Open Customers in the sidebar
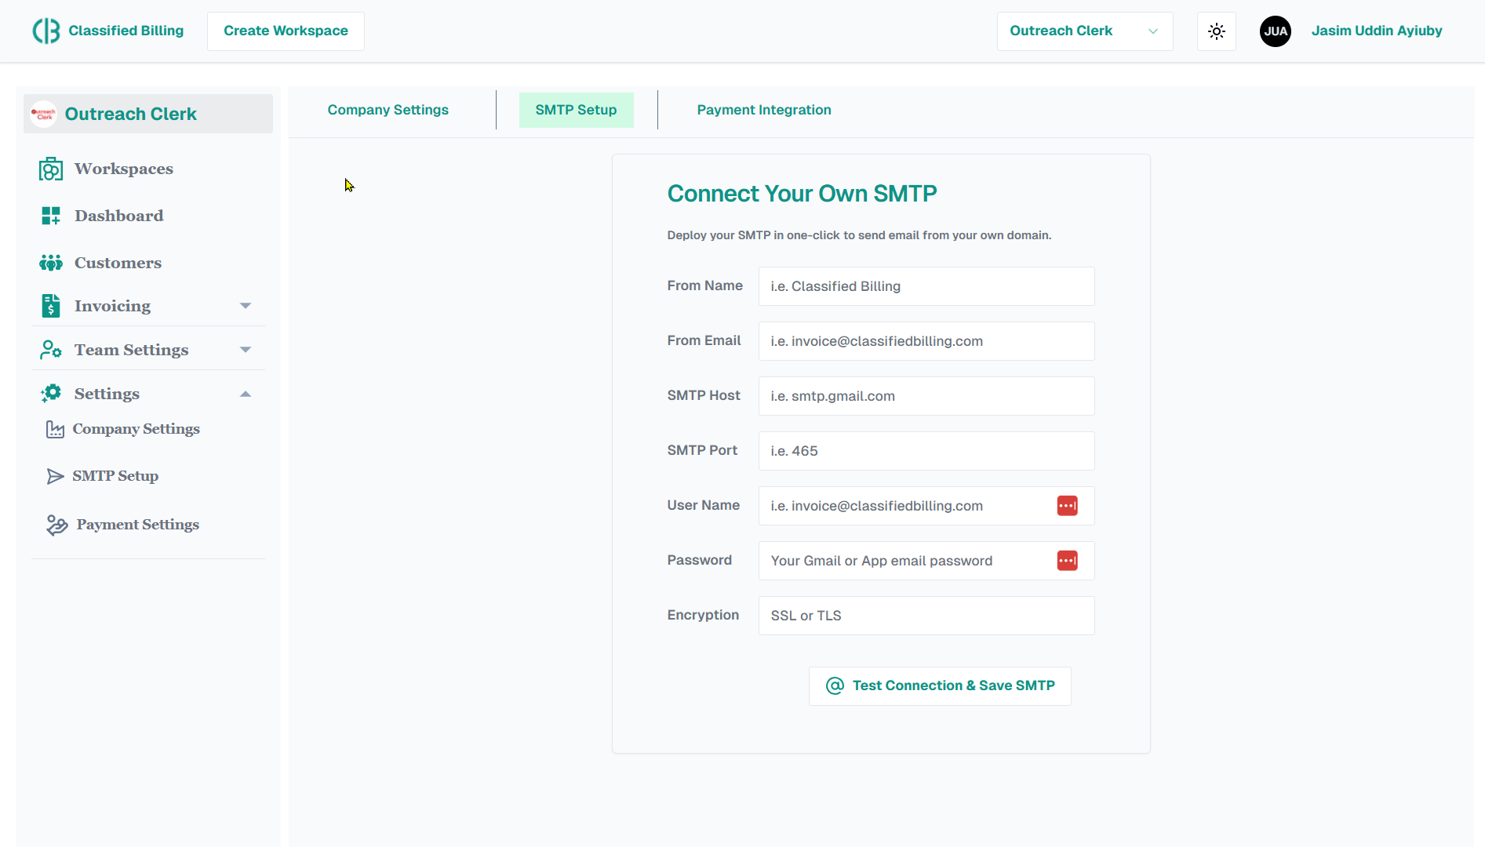Image resolution: width=1485 pixels, height=847 pixels. pyautogui.click(x=118, y=263)
